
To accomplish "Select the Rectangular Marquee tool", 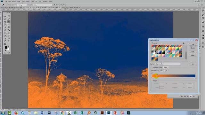I will [9, 16].
